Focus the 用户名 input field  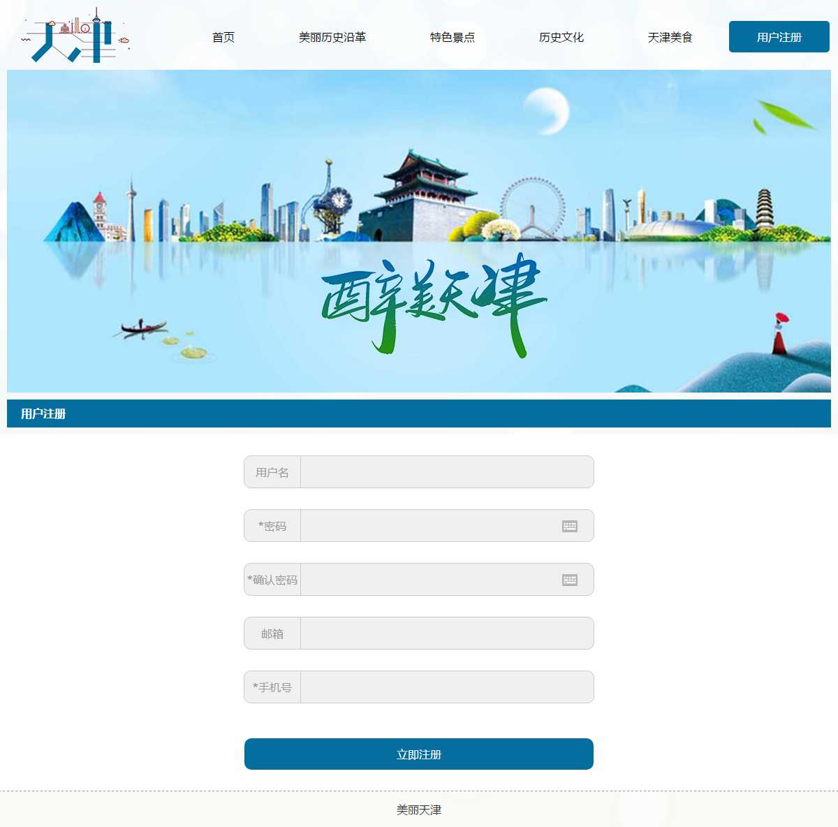(x=447, y=472)
